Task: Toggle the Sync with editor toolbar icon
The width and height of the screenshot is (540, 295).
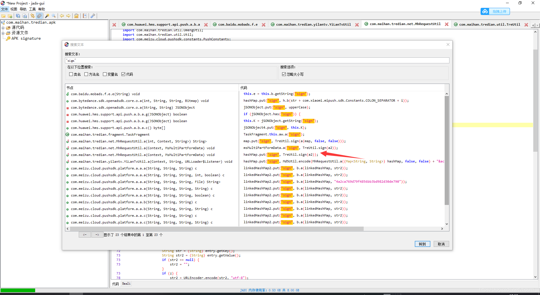Action: pyautogui.click(x=33, y=16)
